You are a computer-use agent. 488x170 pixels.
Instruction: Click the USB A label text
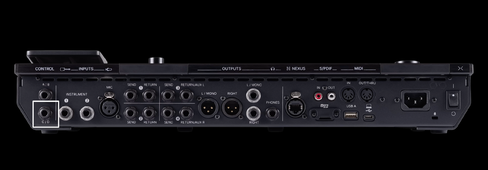coord(351,107)
